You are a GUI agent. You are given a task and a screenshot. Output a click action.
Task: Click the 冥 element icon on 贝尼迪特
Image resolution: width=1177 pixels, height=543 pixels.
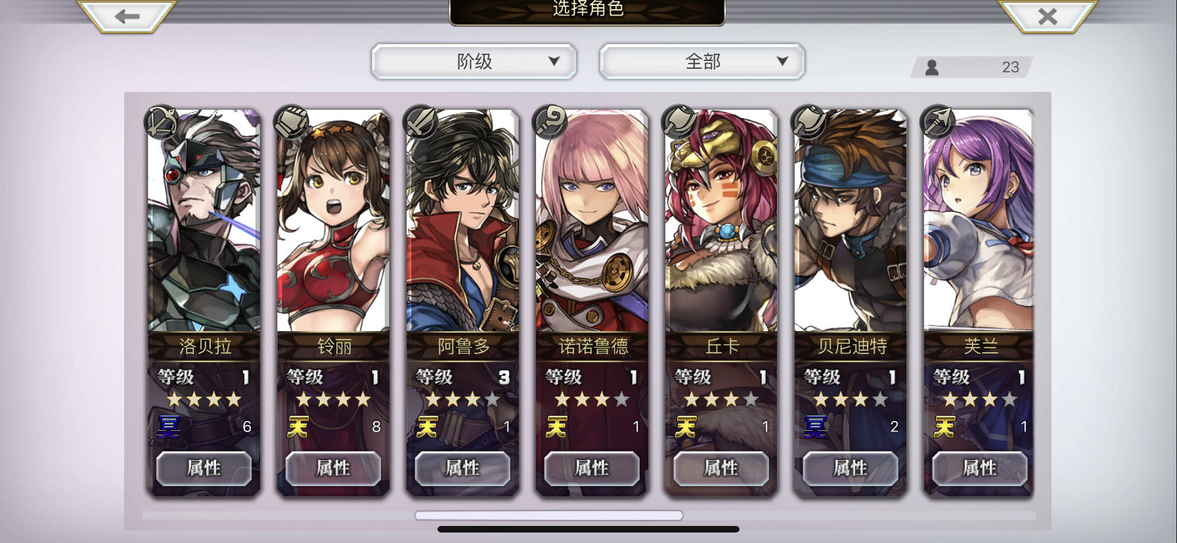click(815, 427)
